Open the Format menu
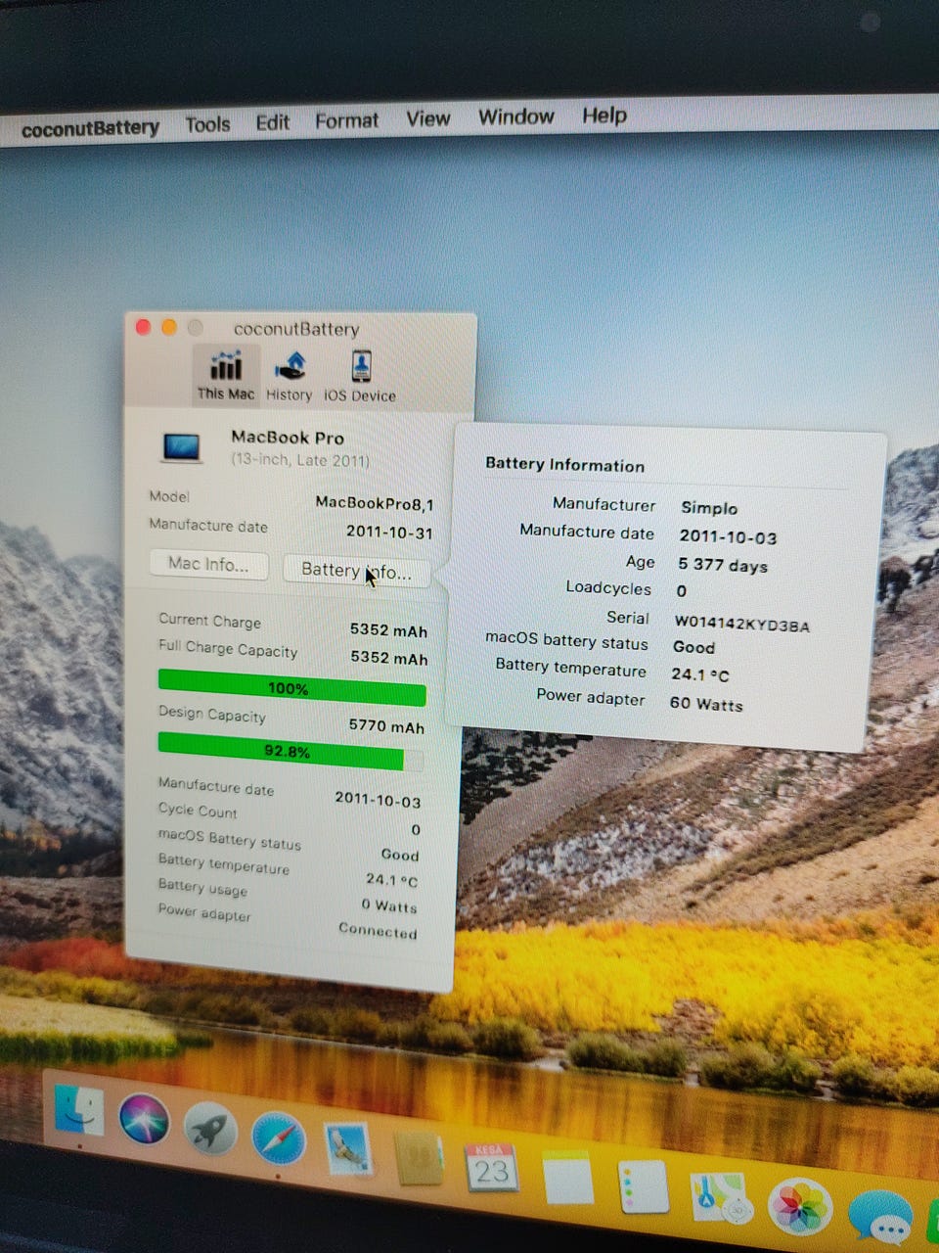This screenshot has width=939, height=1253. tap(346, 120)
